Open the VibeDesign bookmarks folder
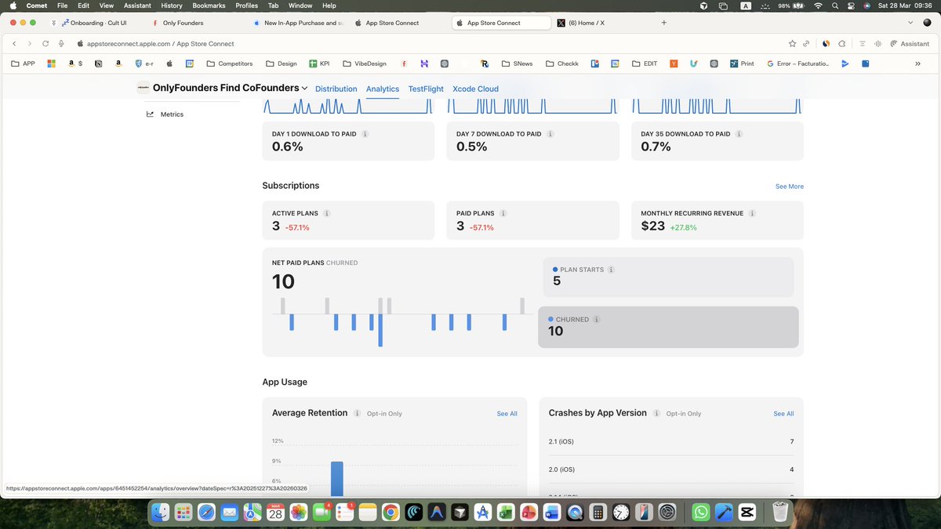Viewport: 941px width, 529px height. pyautogui.click(x=365, y=63)
